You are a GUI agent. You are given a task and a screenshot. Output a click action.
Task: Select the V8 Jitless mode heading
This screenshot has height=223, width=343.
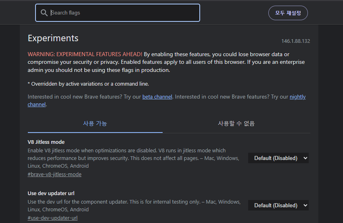click(46, 142)
